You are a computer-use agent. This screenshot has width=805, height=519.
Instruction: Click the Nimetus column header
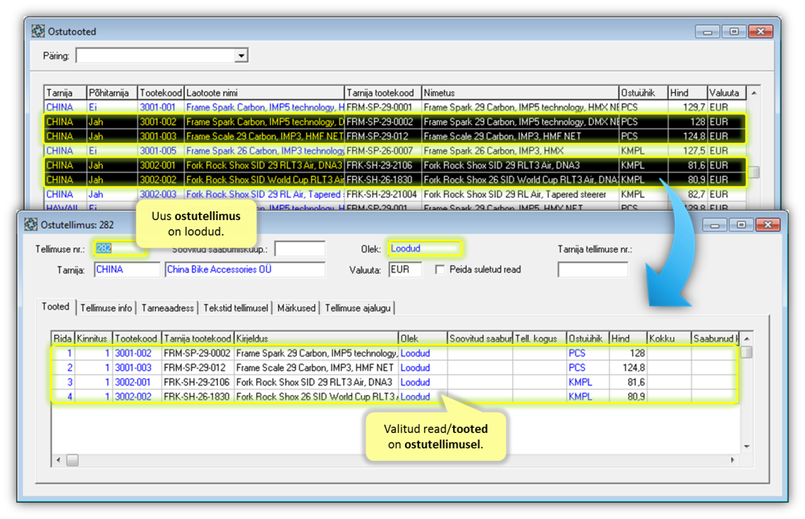tap(520, 93)
